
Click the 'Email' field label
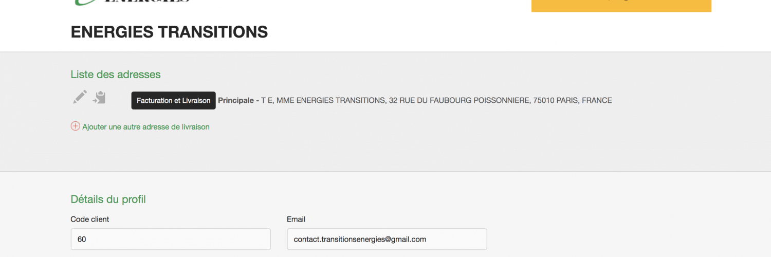tap(296, 219)
